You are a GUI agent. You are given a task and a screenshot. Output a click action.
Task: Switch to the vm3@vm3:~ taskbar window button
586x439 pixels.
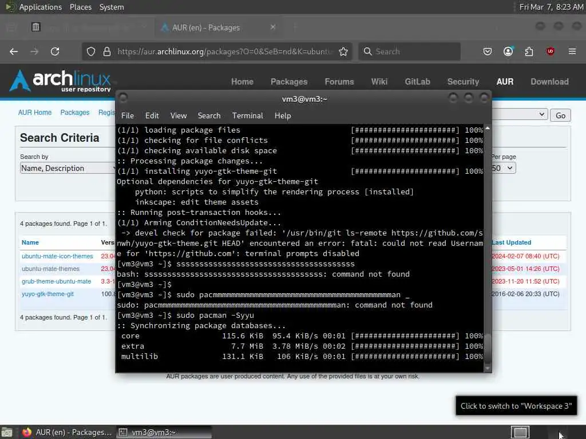164,432
